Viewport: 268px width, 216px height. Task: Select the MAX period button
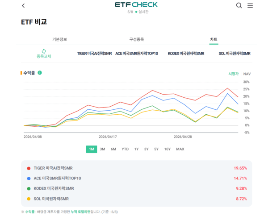[x=180, y=149]
